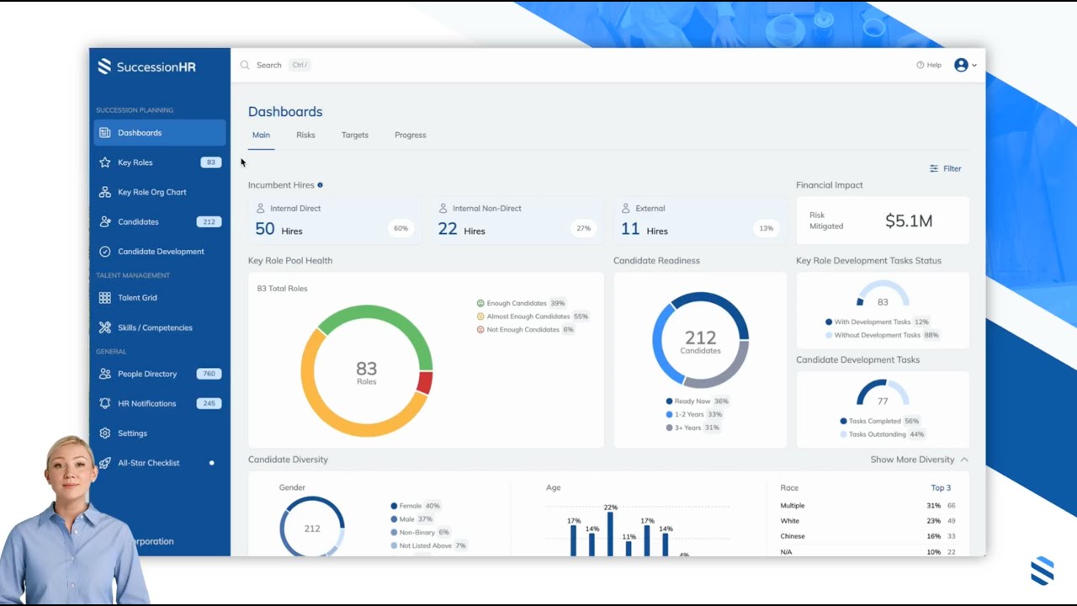Click the Dashboards sidebar icon
This screenshot has width=1077, height=606.
pyautogui.click(x=104, y=133)
